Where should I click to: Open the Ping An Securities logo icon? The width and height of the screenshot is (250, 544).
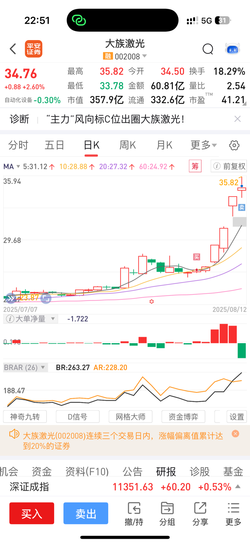click(x=34, y=49)
